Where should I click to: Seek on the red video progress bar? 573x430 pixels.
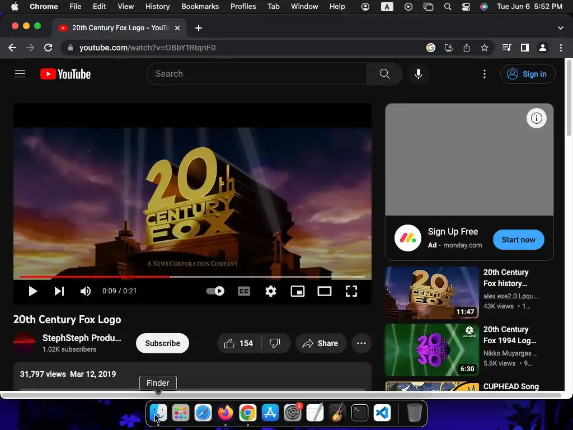pyautogui.click(x=193, y=277)
